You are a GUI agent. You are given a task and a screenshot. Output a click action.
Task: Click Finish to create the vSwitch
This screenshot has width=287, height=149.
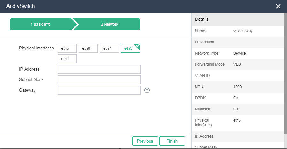[172, 141]
